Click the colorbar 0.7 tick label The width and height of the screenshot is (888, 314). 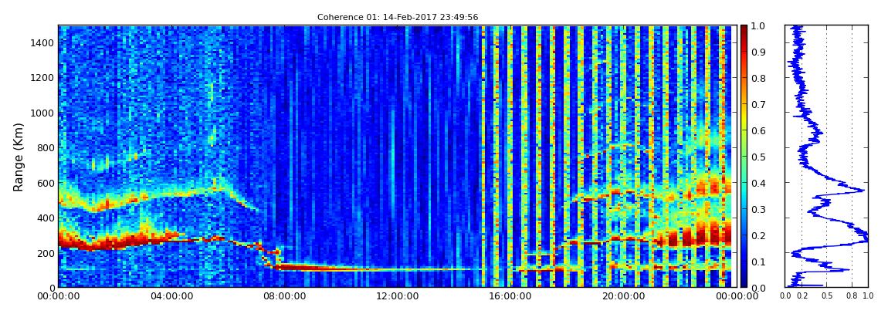(x=758, y=105)
